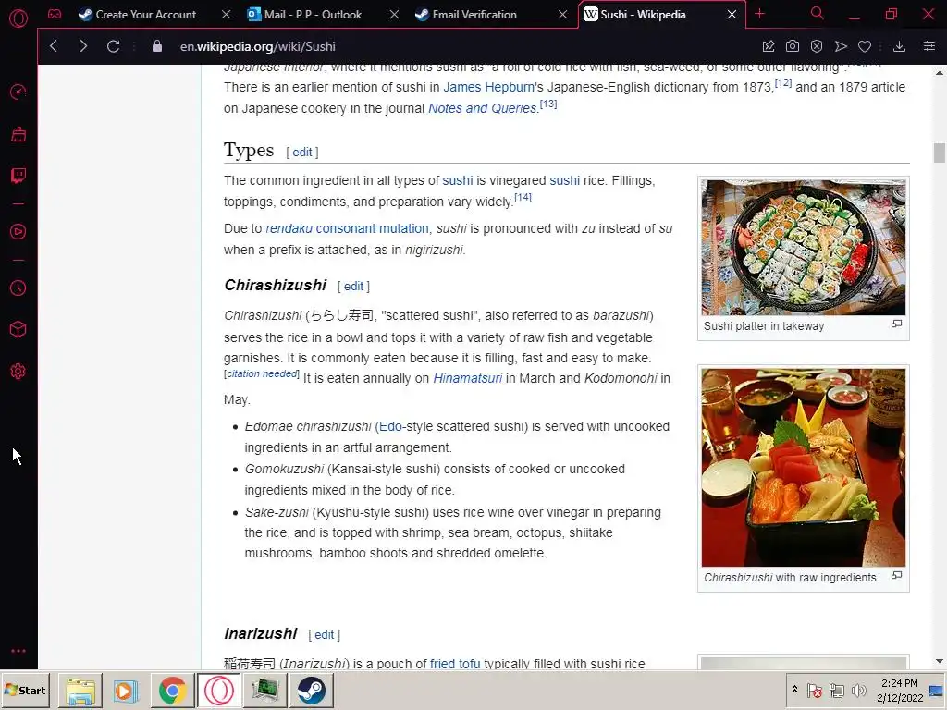View site security lock info
947x710 pixels.
pos(157,46)
